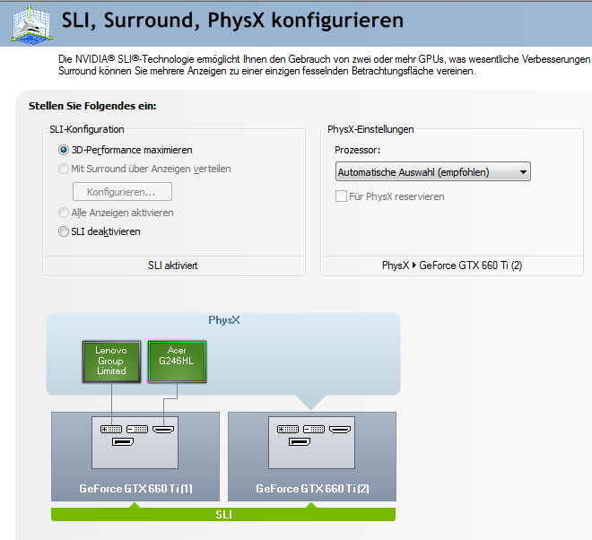The height and width of the screenshot is (540, 592).
Task: Click the SLI-Konfiguration group label
Action: click(87, 129)
